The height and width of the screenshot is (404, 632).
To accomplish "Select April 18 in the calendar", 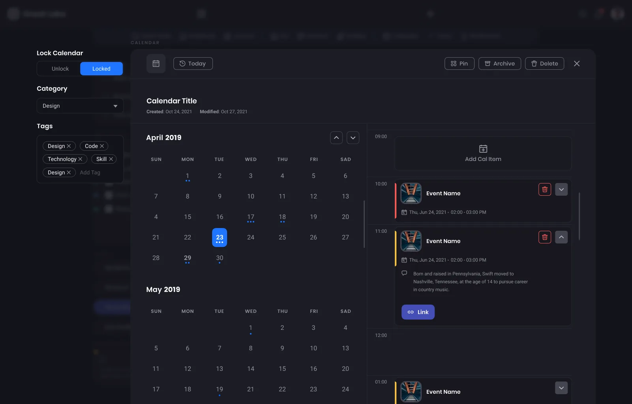I will coord(282,217).
